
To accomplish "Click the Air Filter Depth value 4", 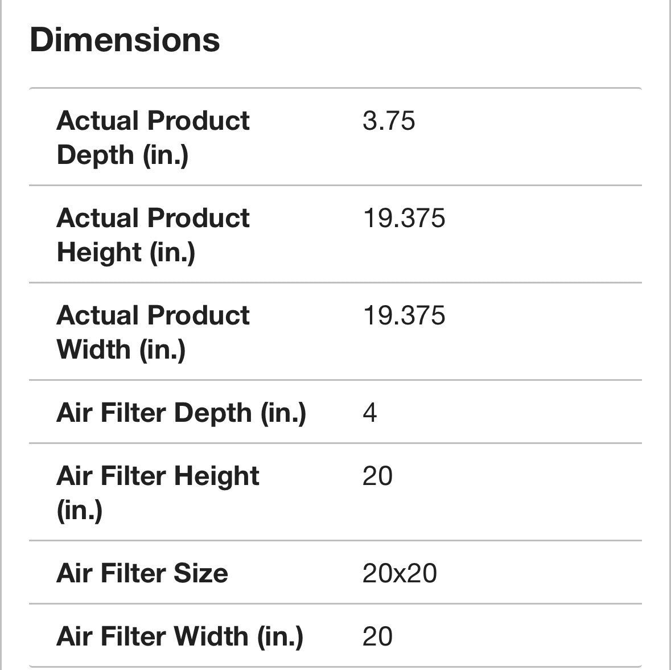I will (x=369, y=413).
